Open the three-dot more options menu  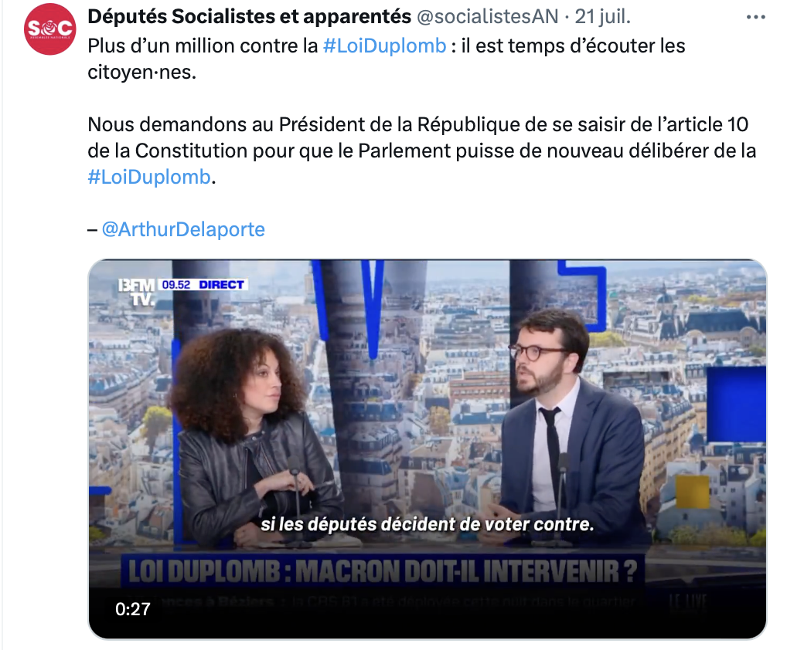coord(755,17)
